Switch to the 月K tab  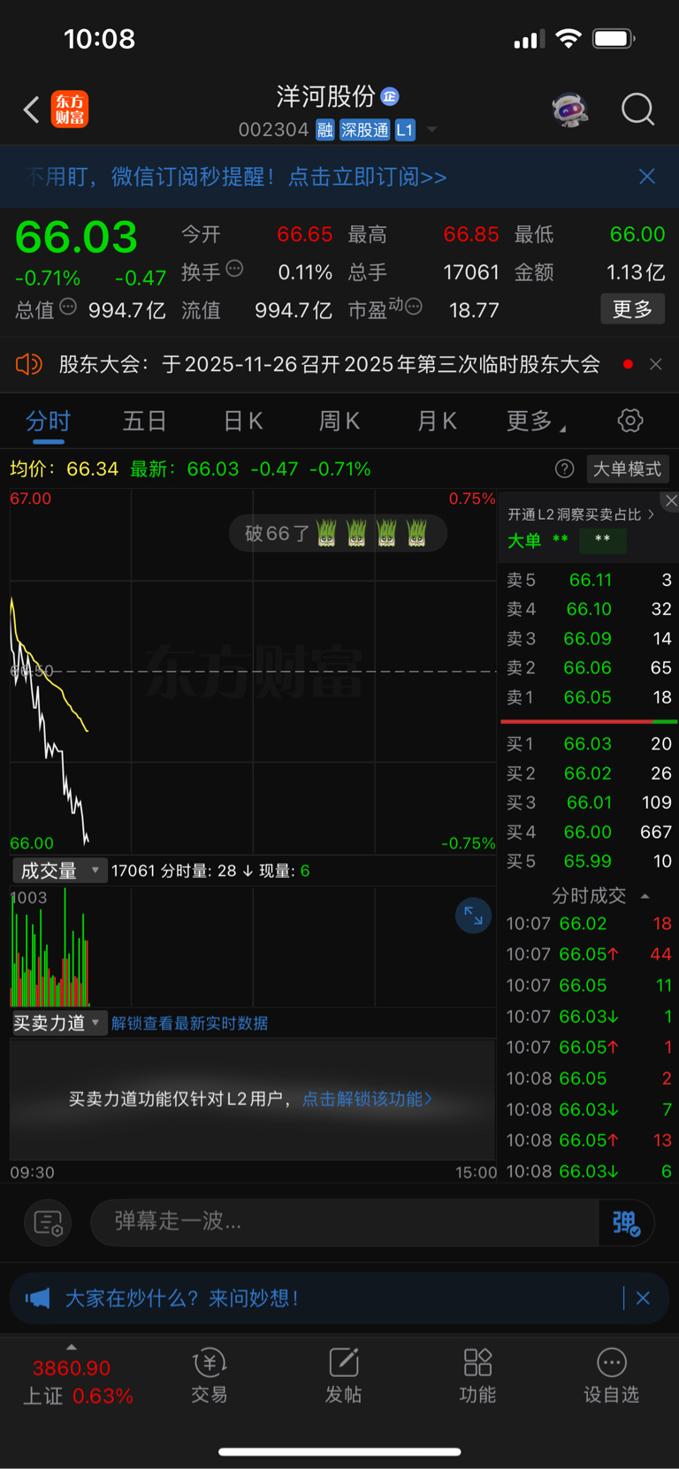[437, 421]
